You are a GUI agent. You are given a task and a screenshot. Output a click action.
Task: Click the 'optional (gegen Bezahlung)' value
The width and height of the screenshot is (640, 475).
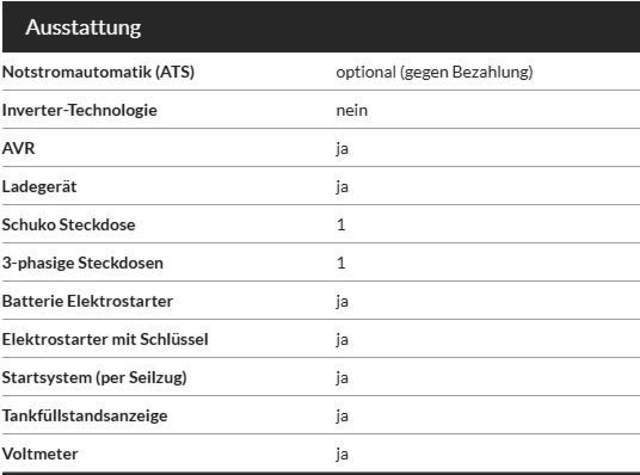tap(434, 72)
